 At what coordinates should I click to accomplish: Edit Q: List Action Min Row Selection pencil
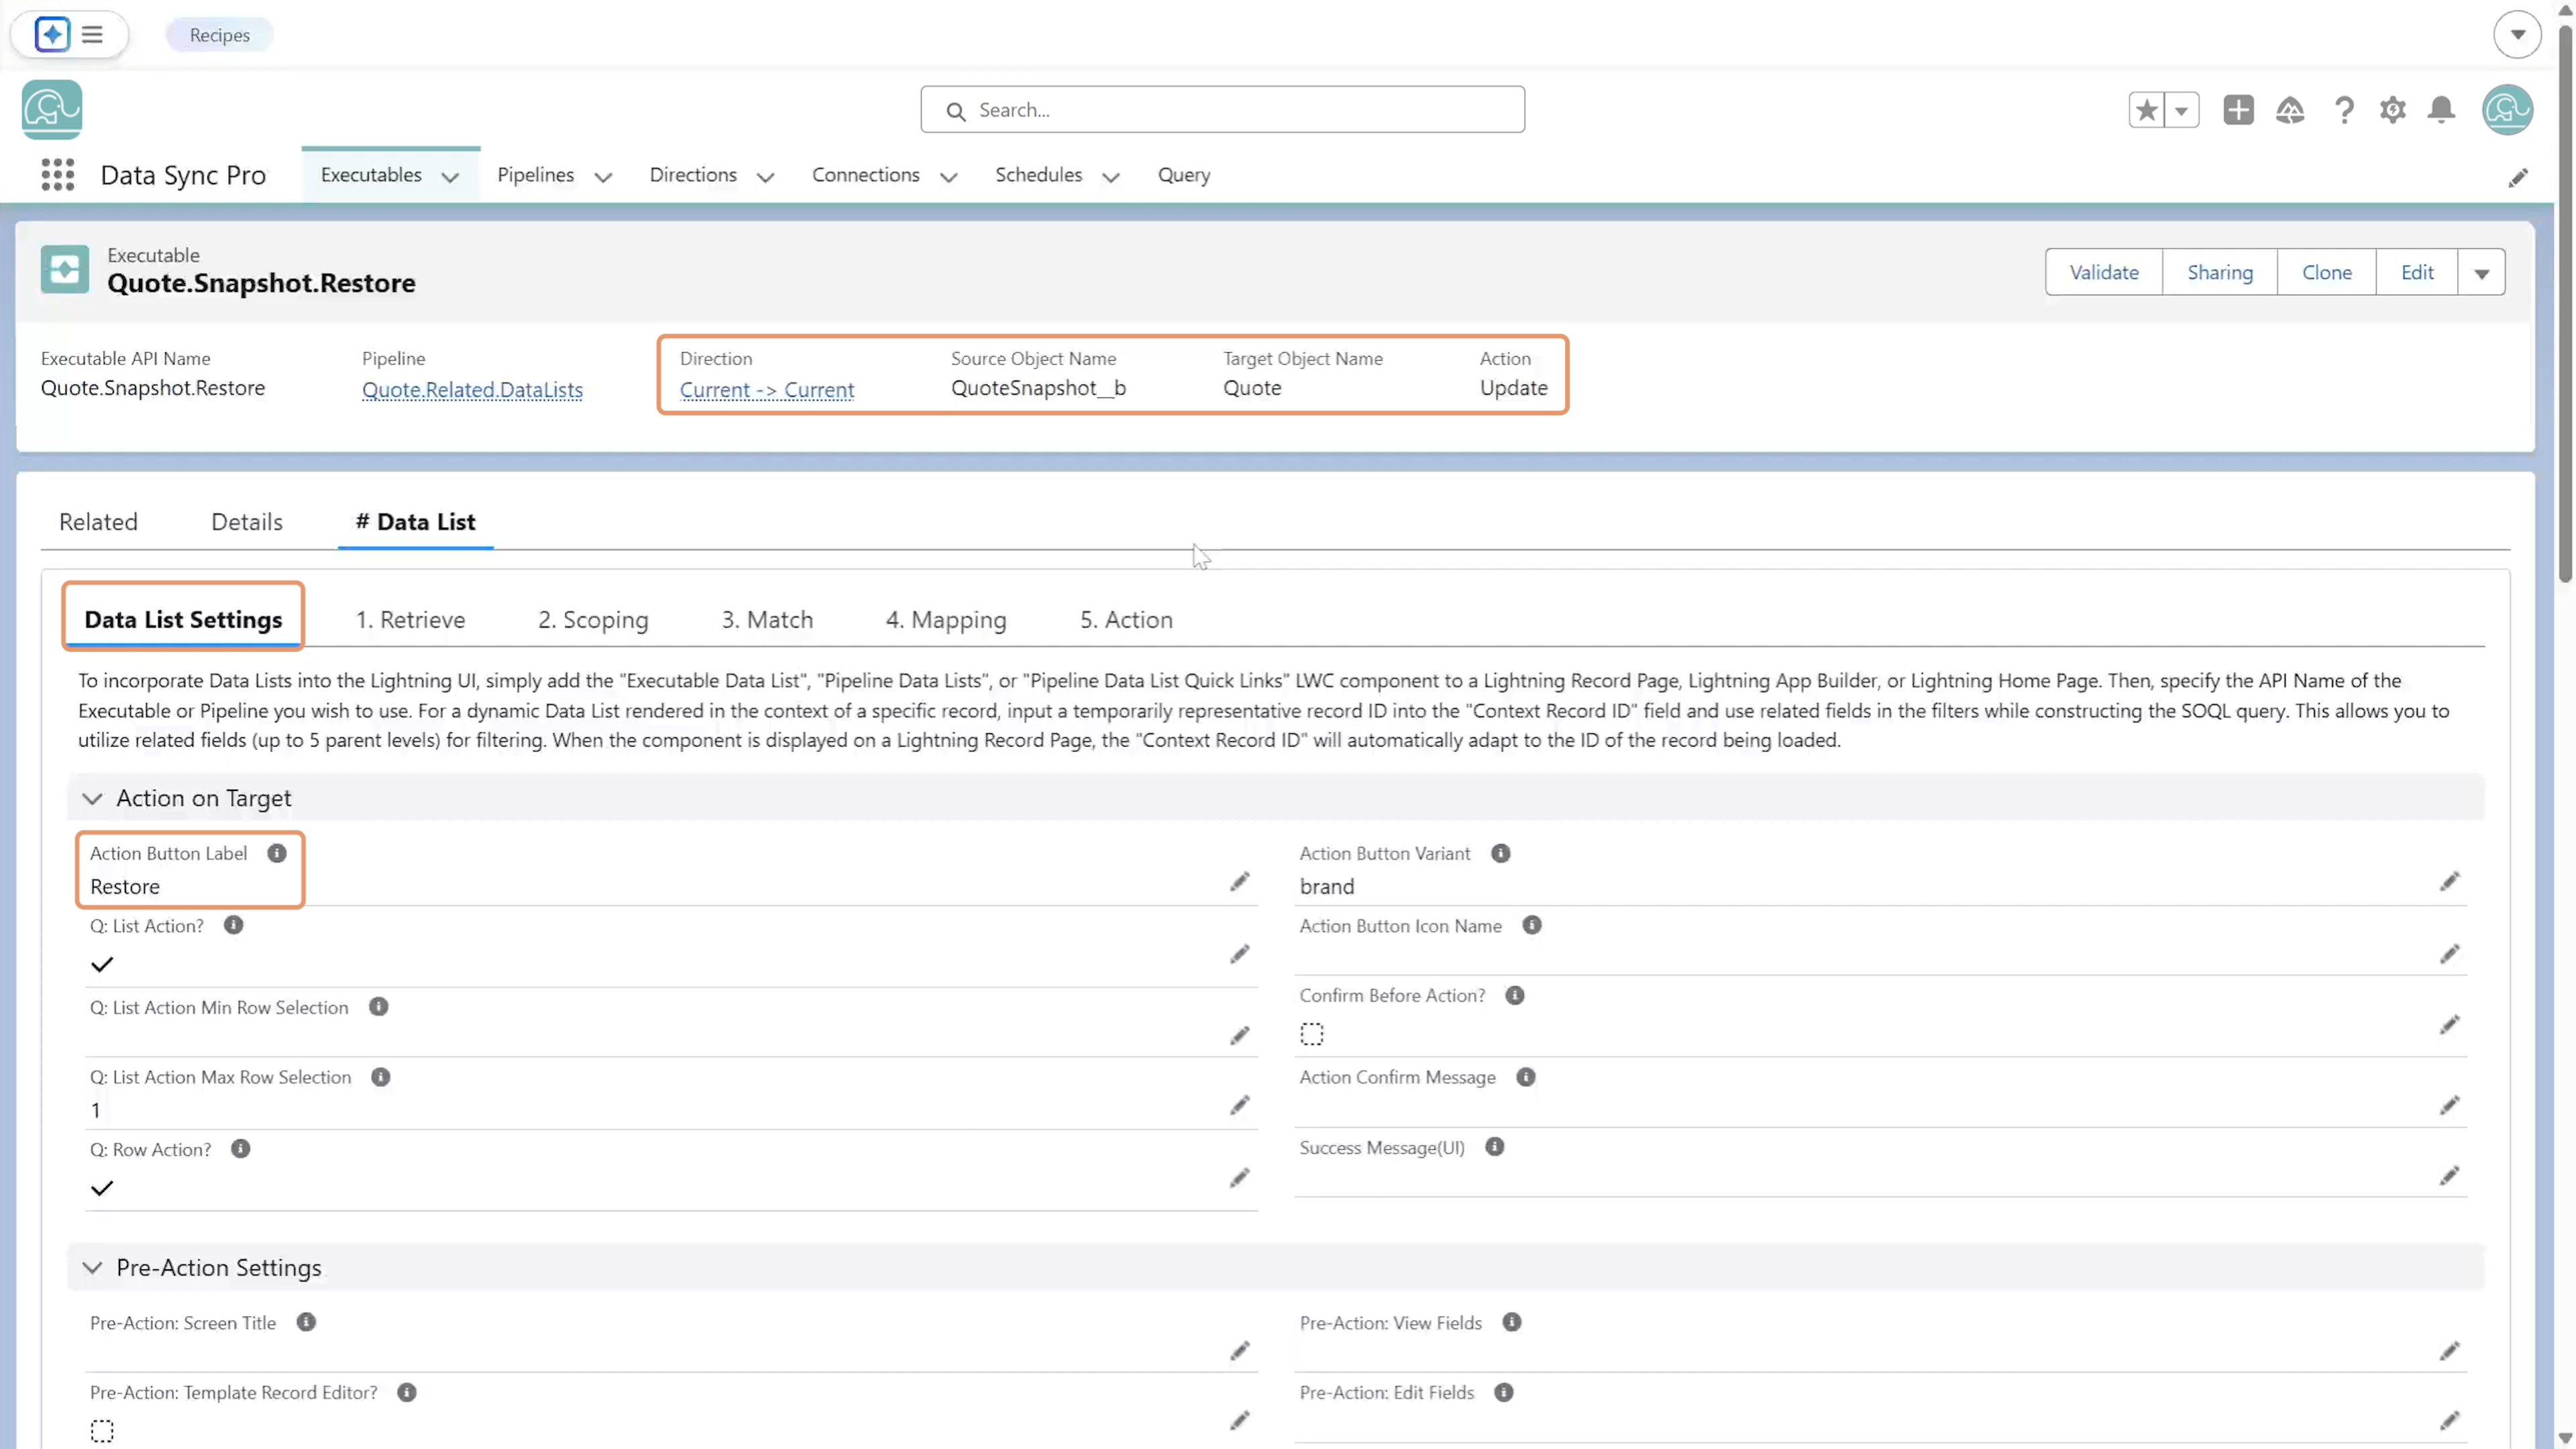(1240, 1035)
